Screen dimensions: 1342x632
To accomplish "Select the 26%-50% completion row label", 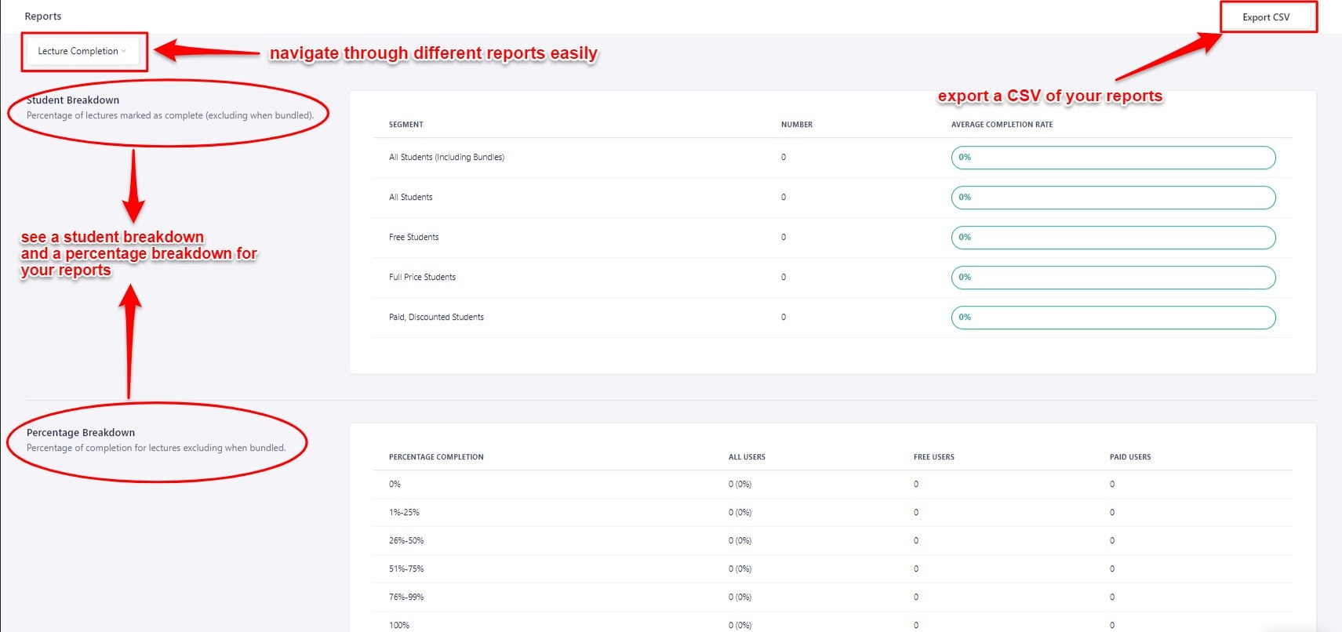I will click(x=406, y=541).
